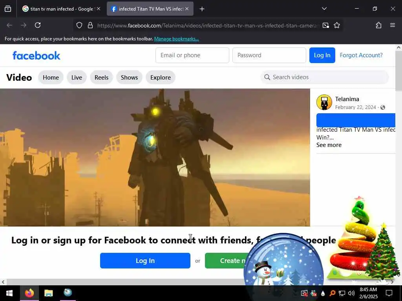Expand the list all tabs chevron
Screen dimensions: 402x301
(x=324, y=9)
